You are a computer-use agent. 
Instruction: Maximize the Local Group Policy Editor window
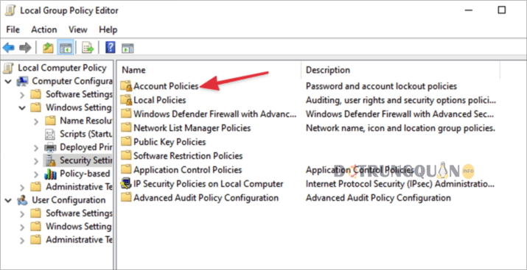pos(501,10)
